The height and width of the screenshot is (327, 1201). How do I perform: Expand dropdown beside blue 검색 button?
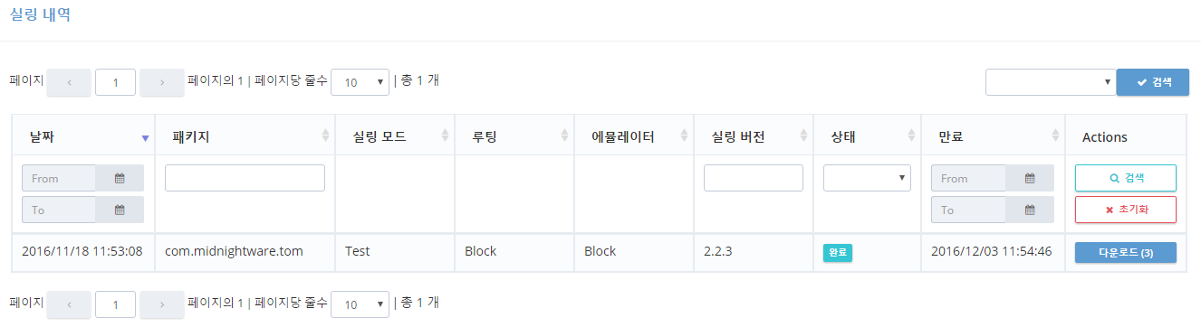tap(1051, 82)
